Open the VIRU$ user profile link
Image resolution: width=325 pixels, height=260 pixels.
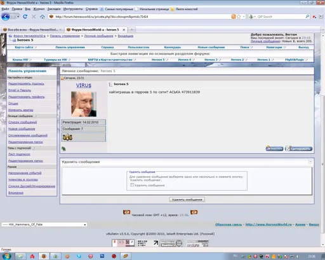84,85
